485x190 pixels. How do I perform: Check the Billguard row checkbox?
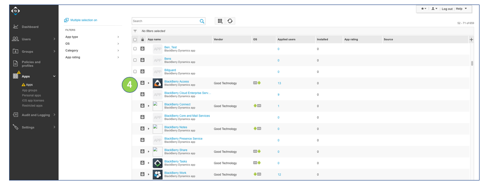coord(135,71)
